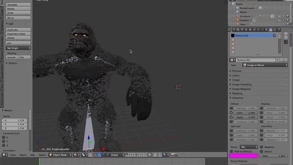Select the scale manipulator icon
Screen dimensions: 293x165
coord(108,155)
